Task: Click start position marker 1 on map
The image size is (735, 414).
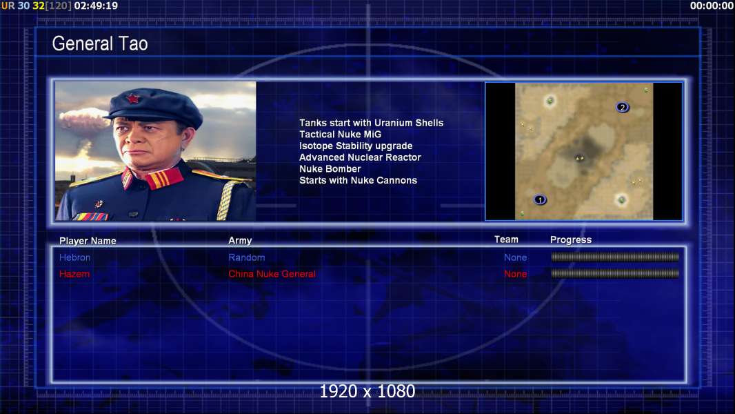Action: tap(540, 199)
